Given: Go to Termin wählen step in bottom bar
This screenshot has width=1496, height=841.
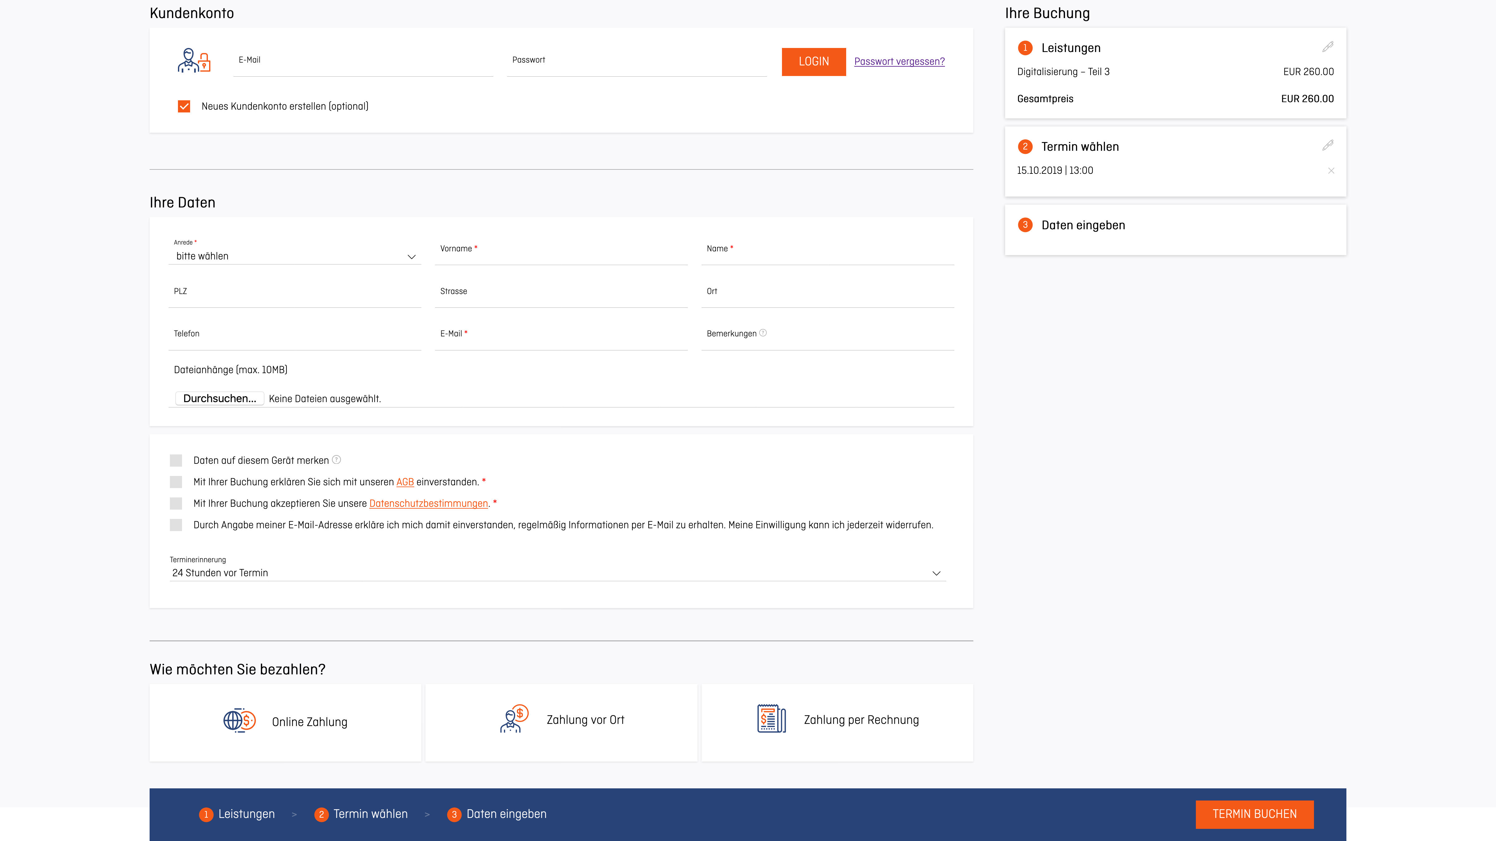Looking at the screenshot, I should coord(361,814).
